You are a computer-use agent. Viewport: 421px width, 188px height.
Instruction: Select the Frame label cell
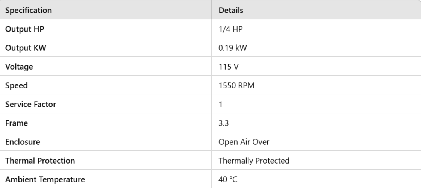(17, 123)
